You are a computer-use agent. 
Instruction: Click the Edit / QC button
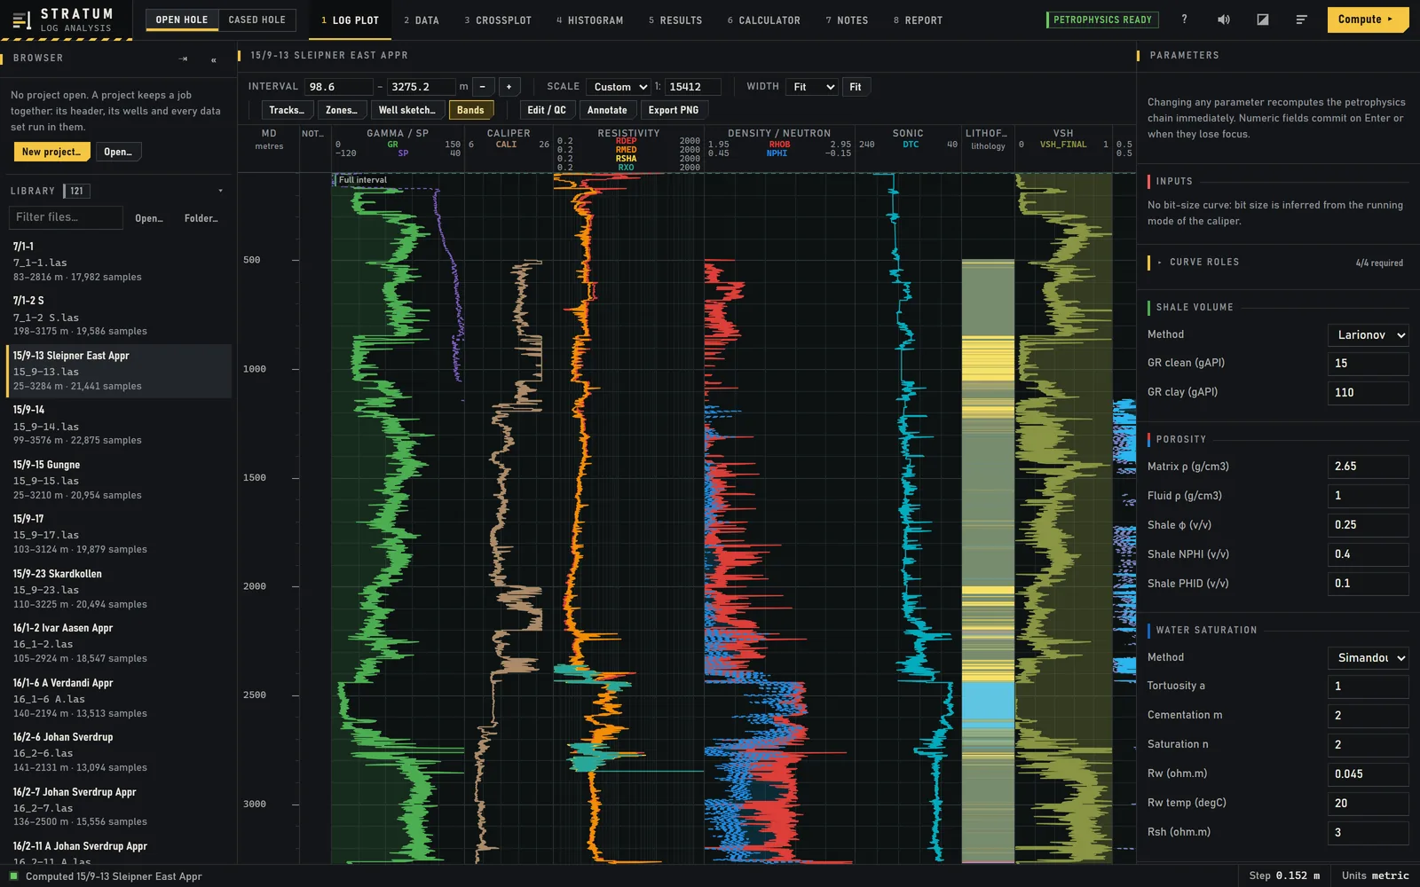click(547, 110)
